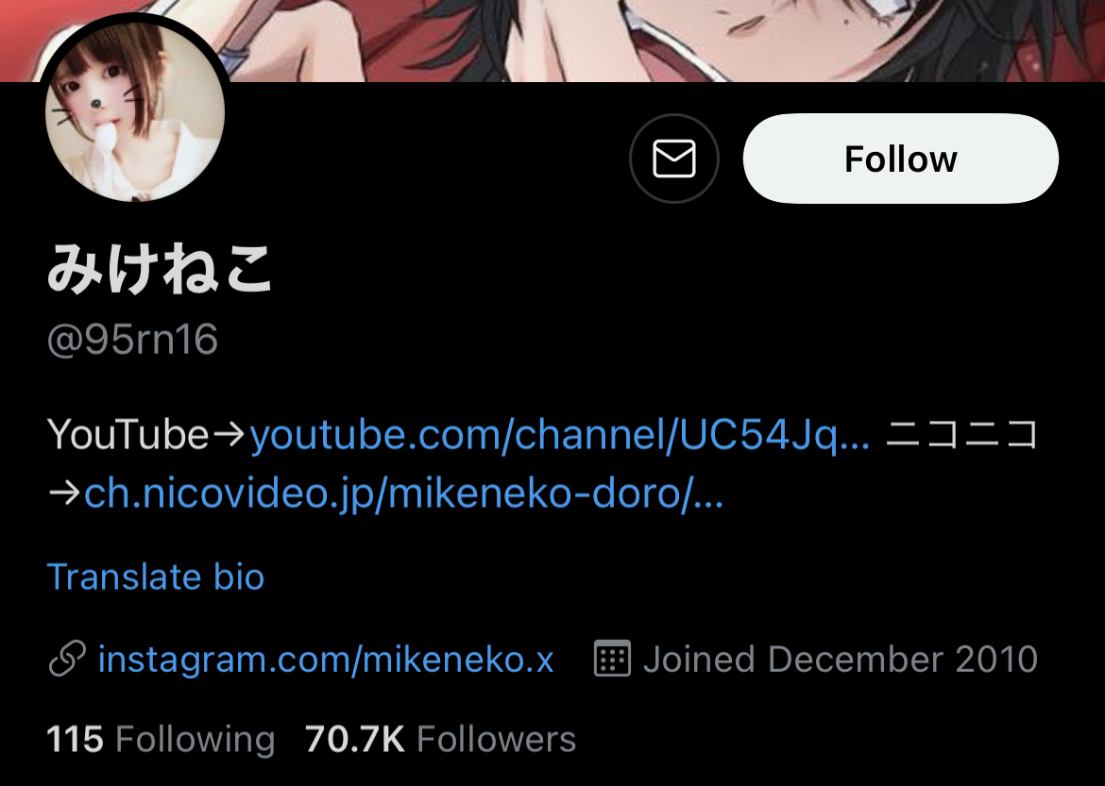Select the Joined December 2010 text
This screenshot has width=1105, height=786.
[840, 660]
